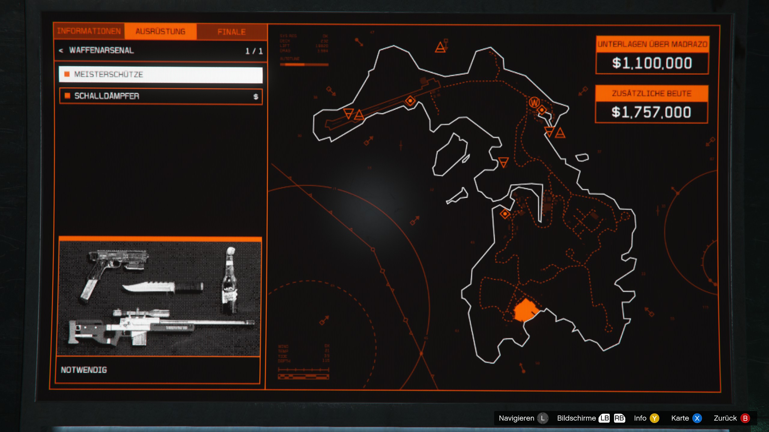The width and height of the screenshot is (769, 432).
Task: Click back arrow beside Waffenarsenal
Action: click(x=61, y=50)
